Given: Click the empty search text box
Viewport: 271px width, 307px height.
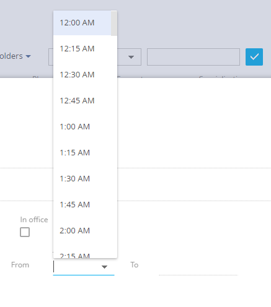Looking at the screenshot, I should (x=193, y=57).
